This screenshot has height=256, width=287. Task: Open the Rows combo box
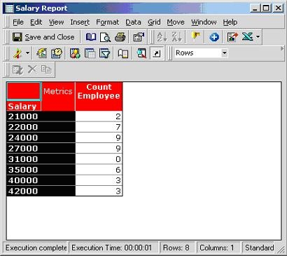click(201, 53)
